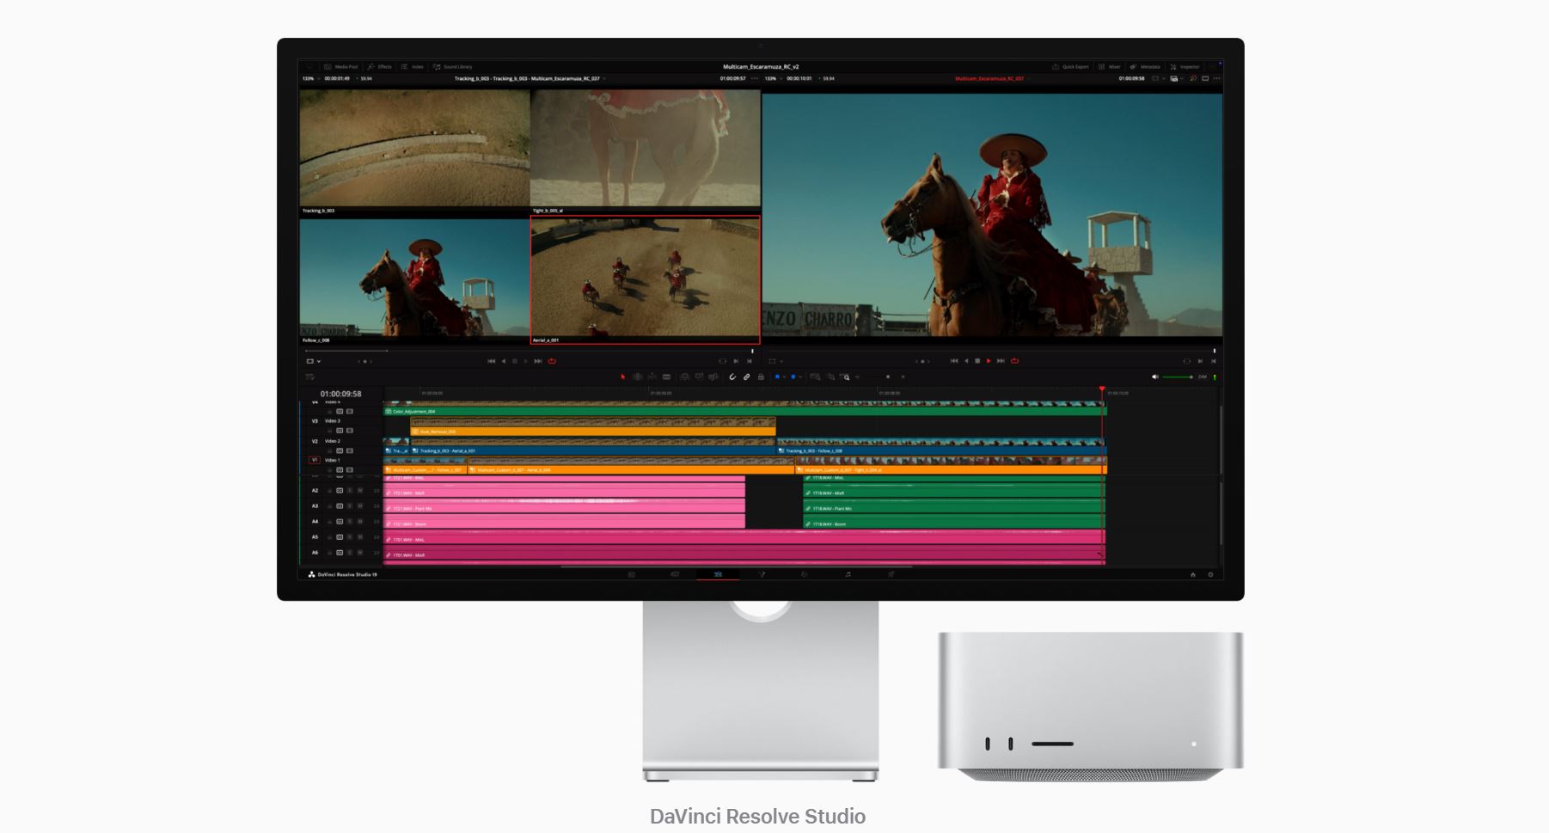Open Timeline View Options menu

(x=310, y=377)
